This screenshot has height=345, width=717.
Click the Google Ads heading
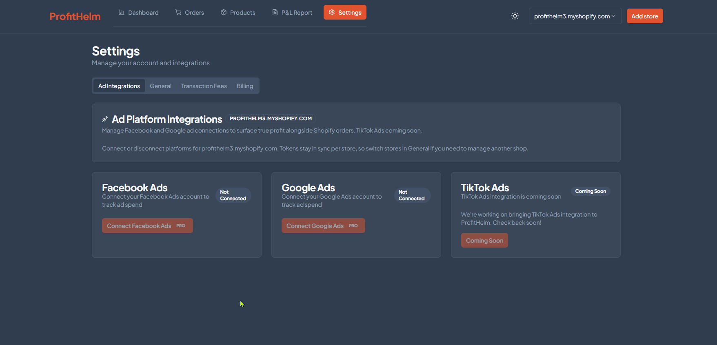click(308, 188)
